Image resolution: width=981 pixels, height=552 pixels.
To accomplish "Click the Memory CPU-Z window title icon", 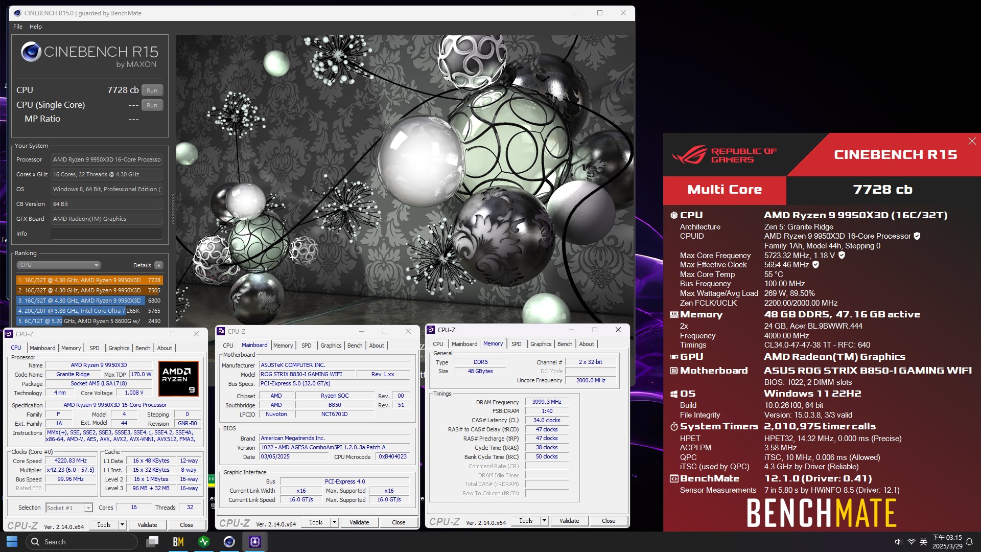I will (x=431, y=330).
